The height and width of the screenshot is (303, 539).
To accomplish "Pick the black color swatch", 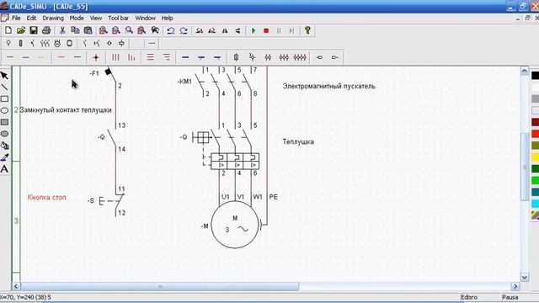I will (x=536, y=76).
